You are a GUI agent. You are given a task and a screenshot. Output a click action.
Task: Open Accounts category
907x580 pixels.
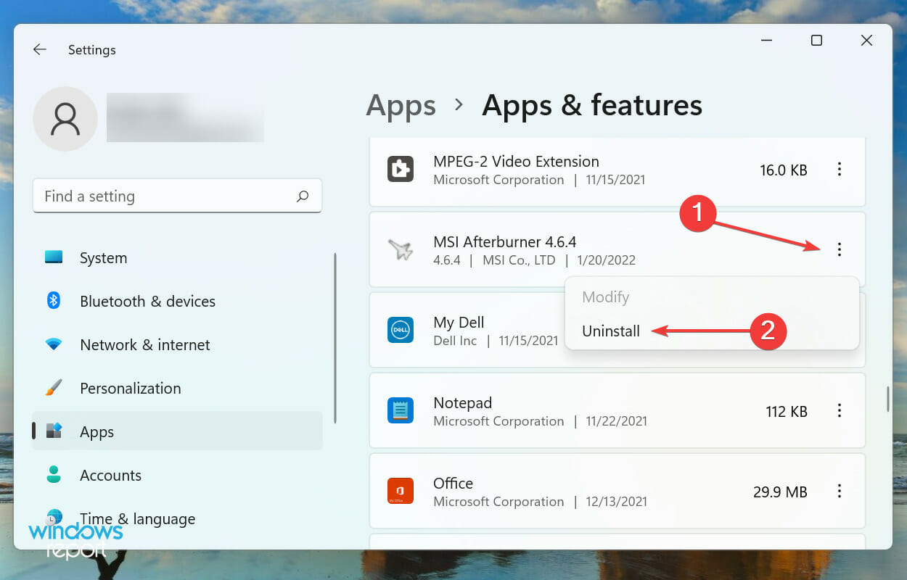177,476
